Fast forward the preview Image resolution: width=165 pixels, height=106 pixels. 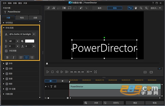click(x=67, y=72)
